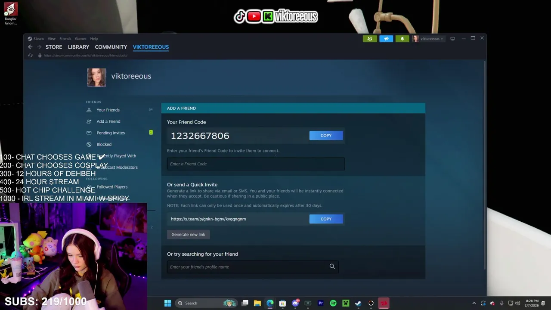Viewport: 551px width, 310px height.
Task: Open Discord from the taskbar
Action: [x=295, y=303]
